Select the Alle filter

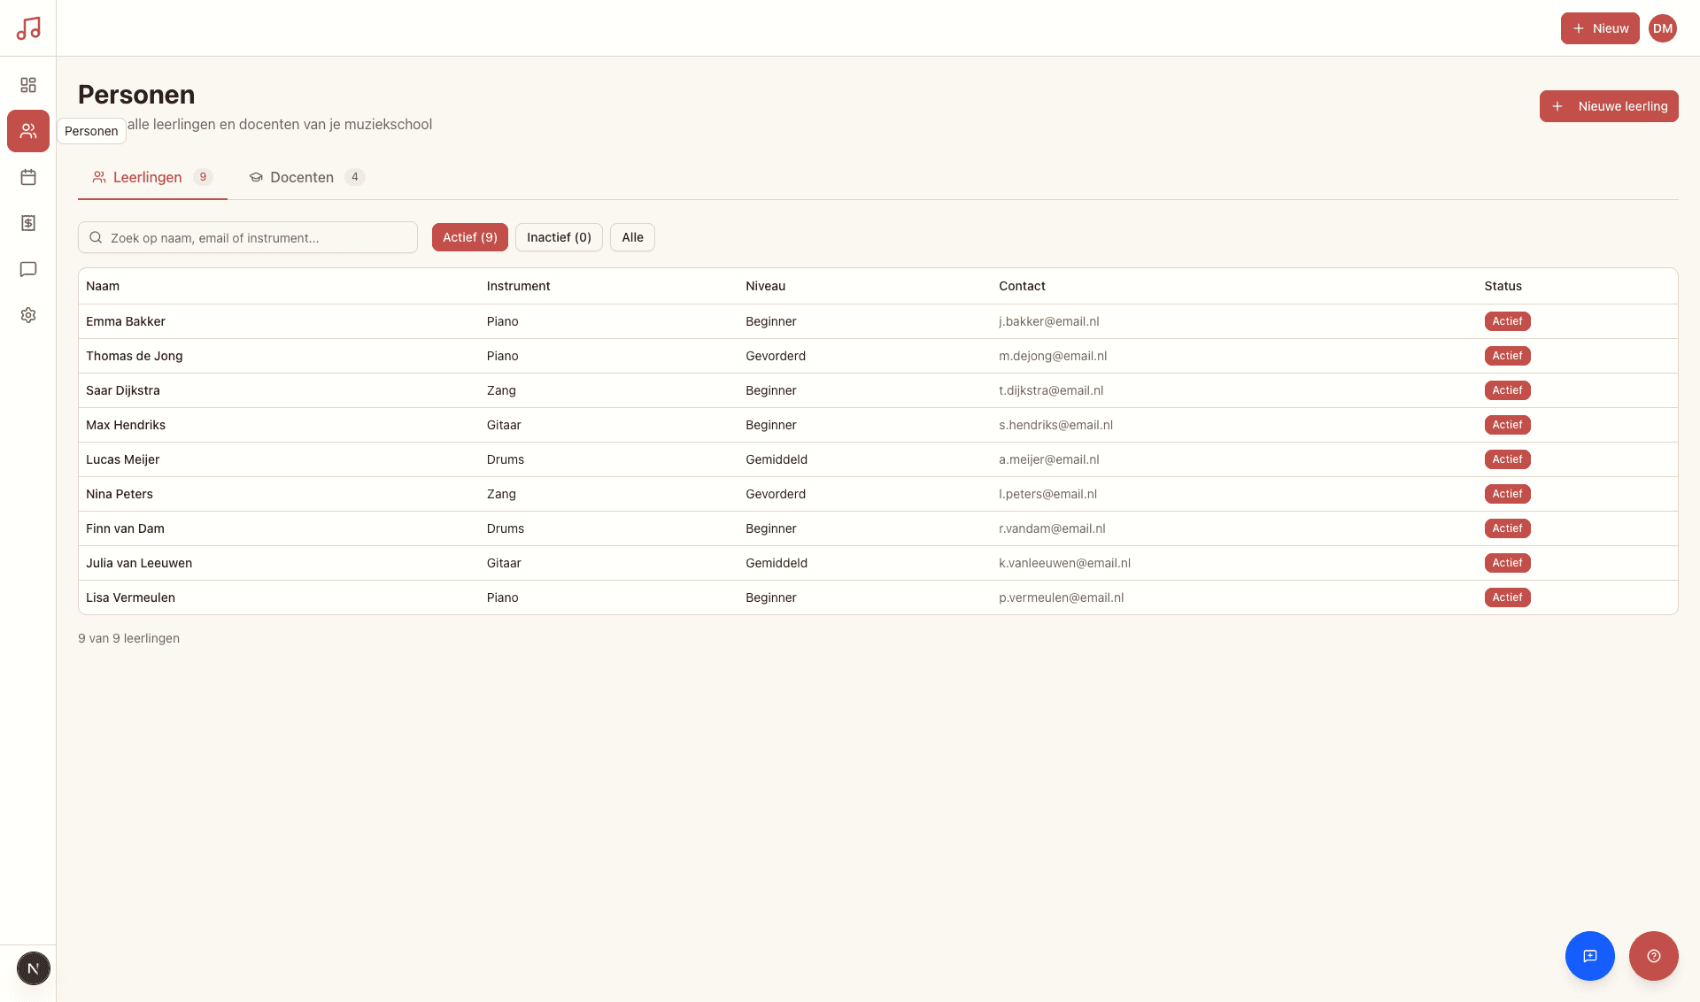tap(632, 237)
